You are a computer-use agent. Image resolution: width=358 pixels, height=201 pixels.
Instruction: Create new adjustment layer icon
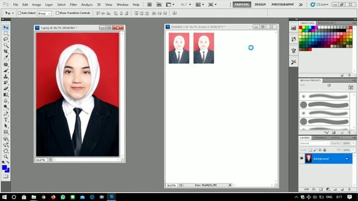328,189
